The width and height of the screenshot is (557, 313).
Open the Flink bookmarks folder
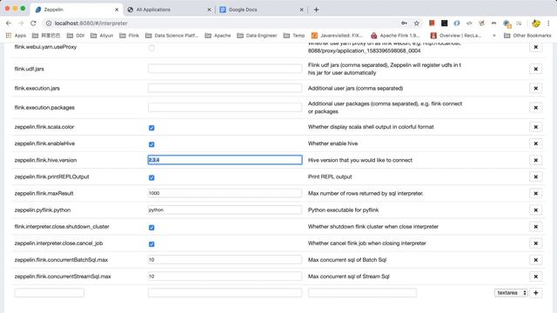pyautogui.click(x=130, y=36)
